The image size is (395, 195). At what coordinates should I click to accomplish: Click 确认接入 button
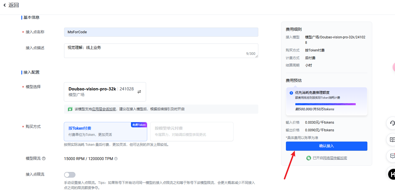(x=326, y=146)
